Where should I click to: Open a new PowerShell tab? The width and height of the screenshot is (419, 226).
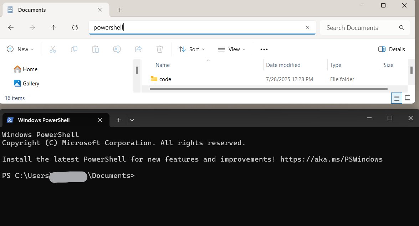point(119,120)
